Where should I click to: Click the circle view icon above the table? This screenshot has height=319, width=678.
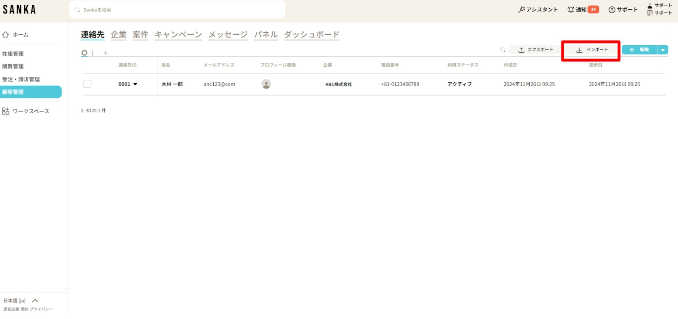click(84, 53)
